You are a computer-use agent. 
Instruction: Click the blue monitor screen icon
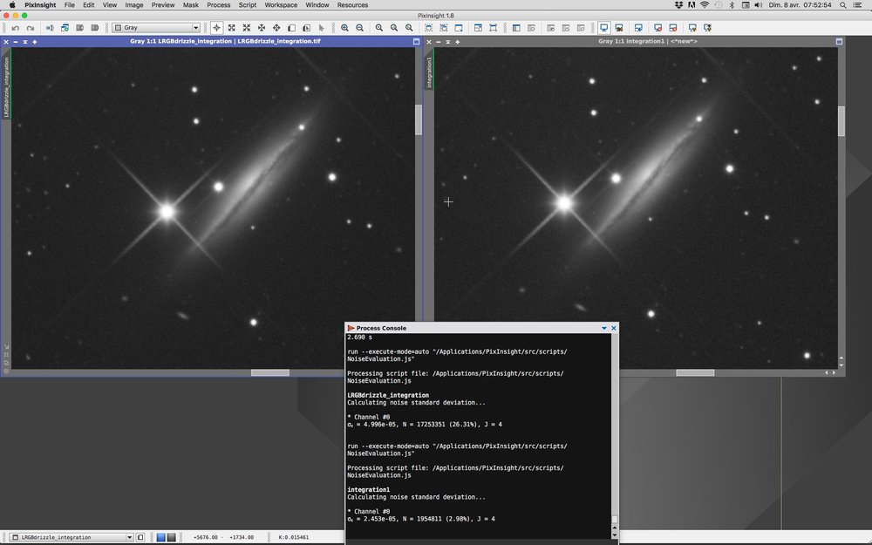tap(604, 28)
